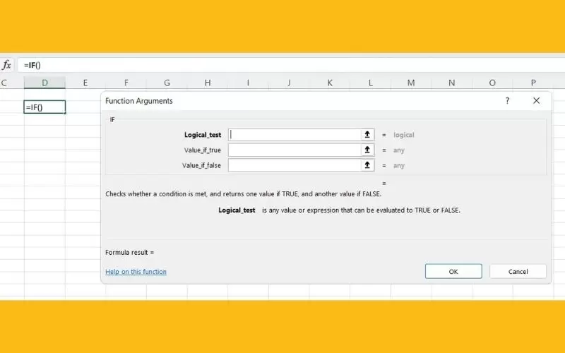The height and width of the screenshot is (353, 565).
Task: Select the cell containing =IF()
Action: 44,107
